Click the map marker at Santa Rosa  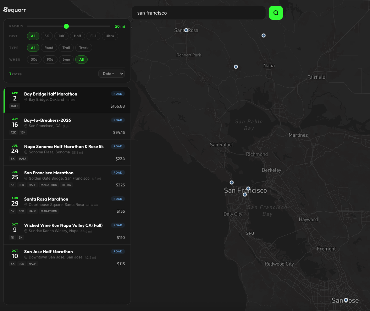tap(186, 30)
